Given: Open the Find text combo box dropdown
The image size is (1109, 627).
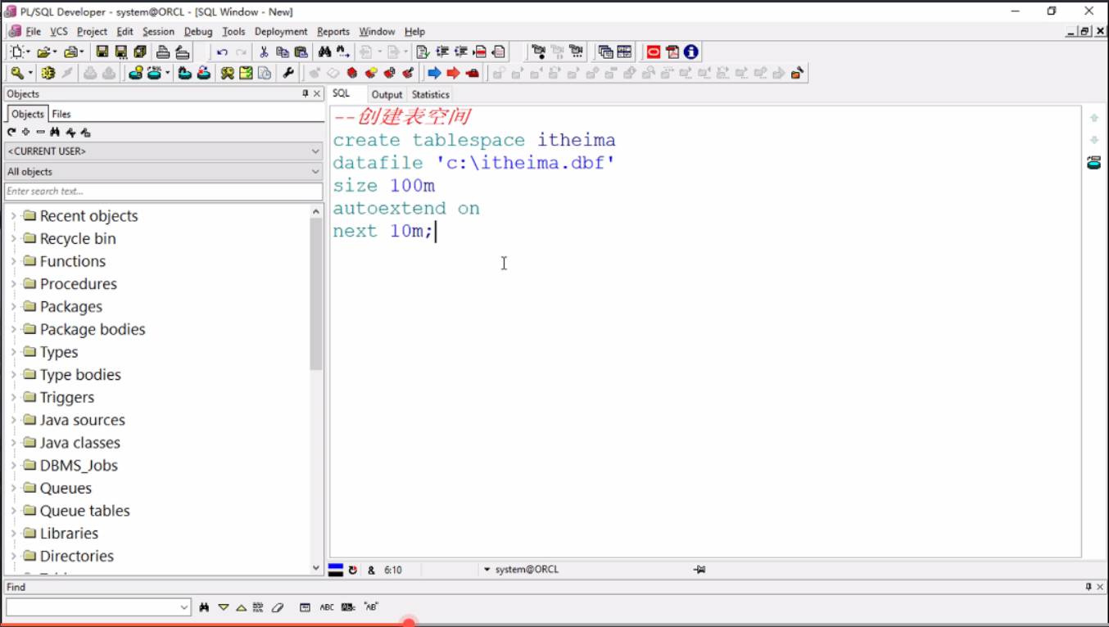Looking at the screenshot, I should (184, 607).
